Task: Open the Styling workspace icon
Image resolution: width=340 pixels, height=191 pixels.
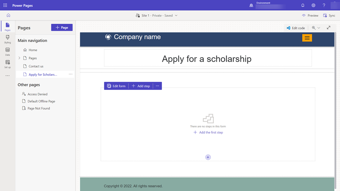Action: [8, 39]
